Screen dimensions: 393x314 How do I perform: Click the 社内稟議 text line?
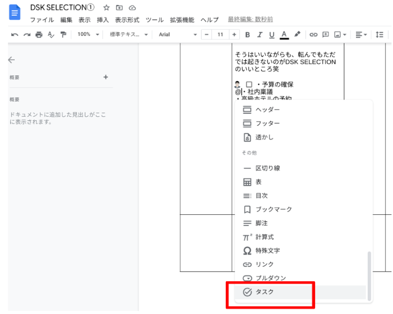coord(260,92)
